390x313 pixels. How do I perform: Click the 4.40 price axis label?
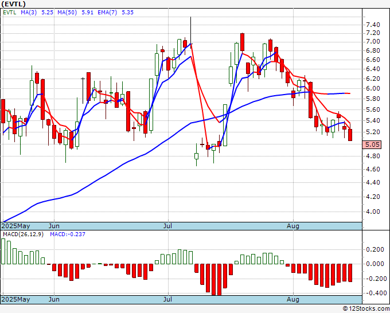point(373,182)
